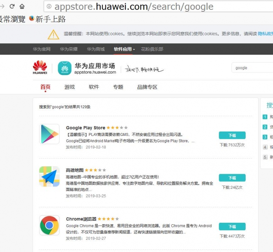Image resolution: width=273 pixels, height=252 pixels.
Task: Open the 隐私政策 link in cookie notice
Action: 265,34
